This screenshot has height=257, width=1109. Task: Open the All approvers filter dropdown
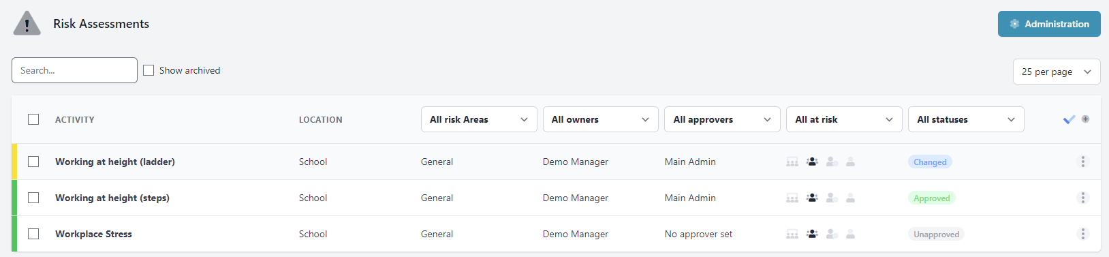coord(722,119)
